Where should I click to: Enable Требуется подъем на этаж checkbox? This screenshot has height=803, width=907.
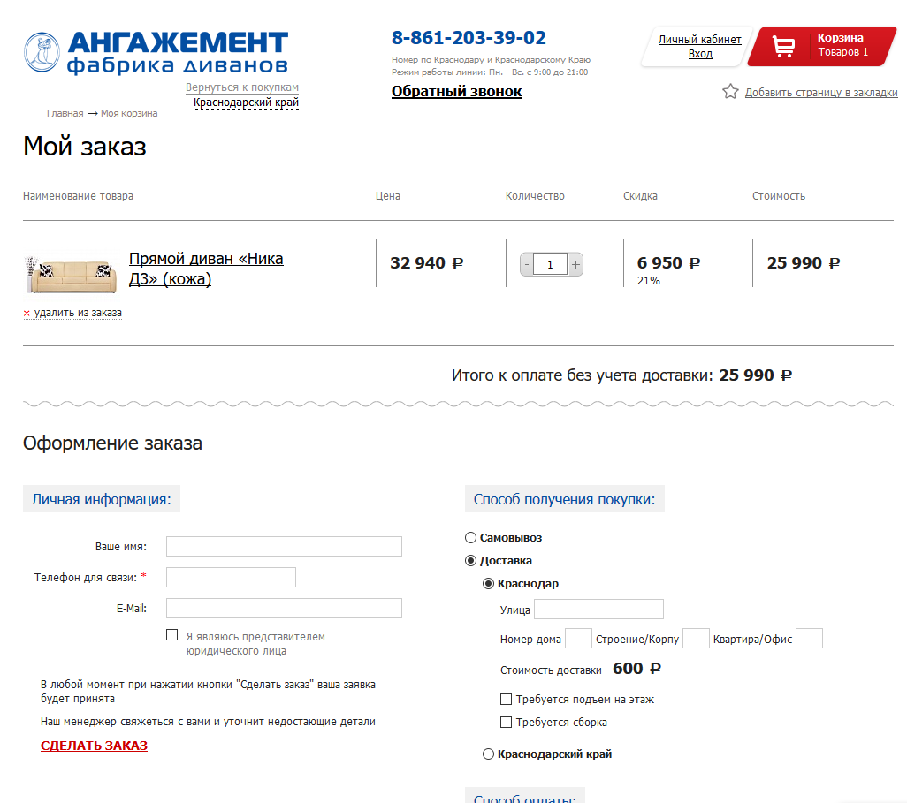(507, 700)
